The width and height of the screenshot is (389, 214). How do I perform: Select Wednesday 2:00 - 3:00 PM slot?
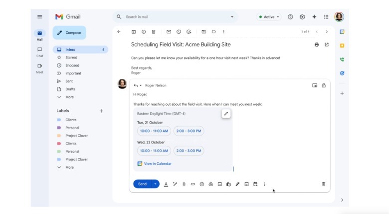(x=189, y=151)
